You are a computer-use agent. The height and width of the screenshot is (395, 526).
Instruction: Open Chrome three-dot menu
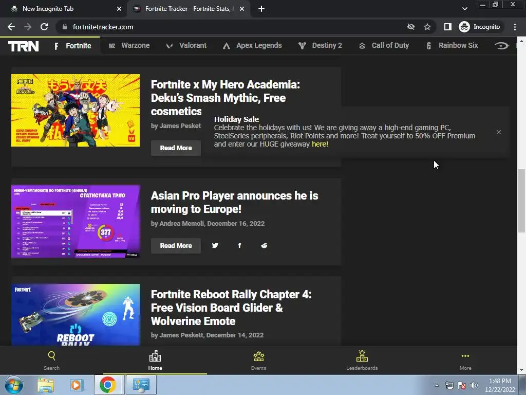coord(515,27)
